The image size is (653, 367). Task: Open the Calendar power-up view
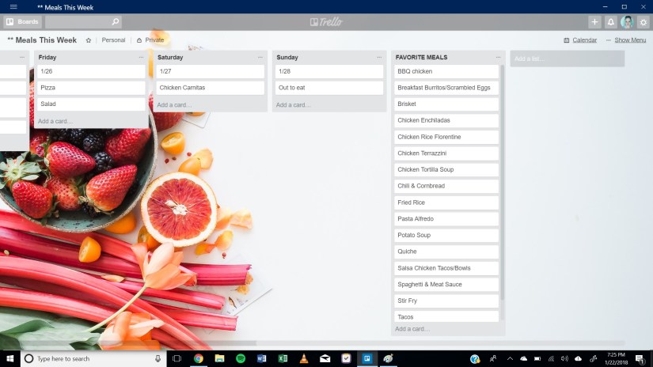coord(580,40)
